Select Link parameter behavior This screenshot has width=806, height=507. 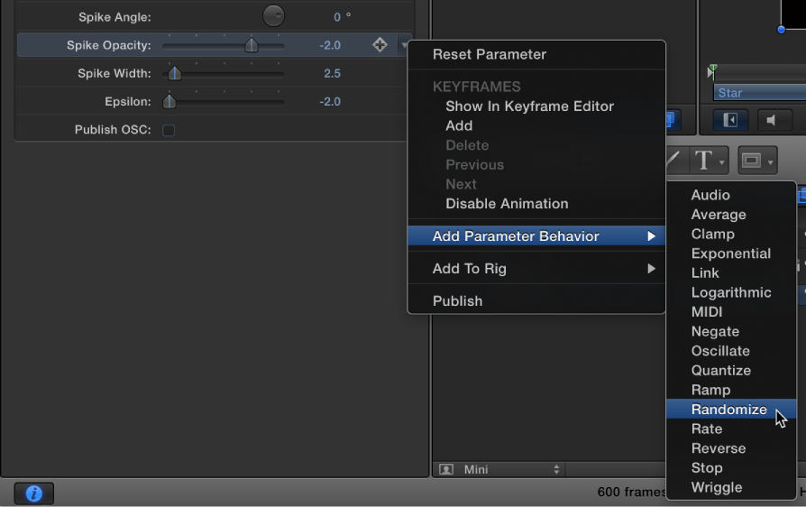point(731,273)
